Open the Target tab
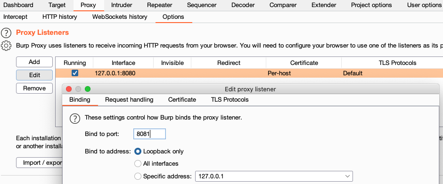 click(57, 5)
